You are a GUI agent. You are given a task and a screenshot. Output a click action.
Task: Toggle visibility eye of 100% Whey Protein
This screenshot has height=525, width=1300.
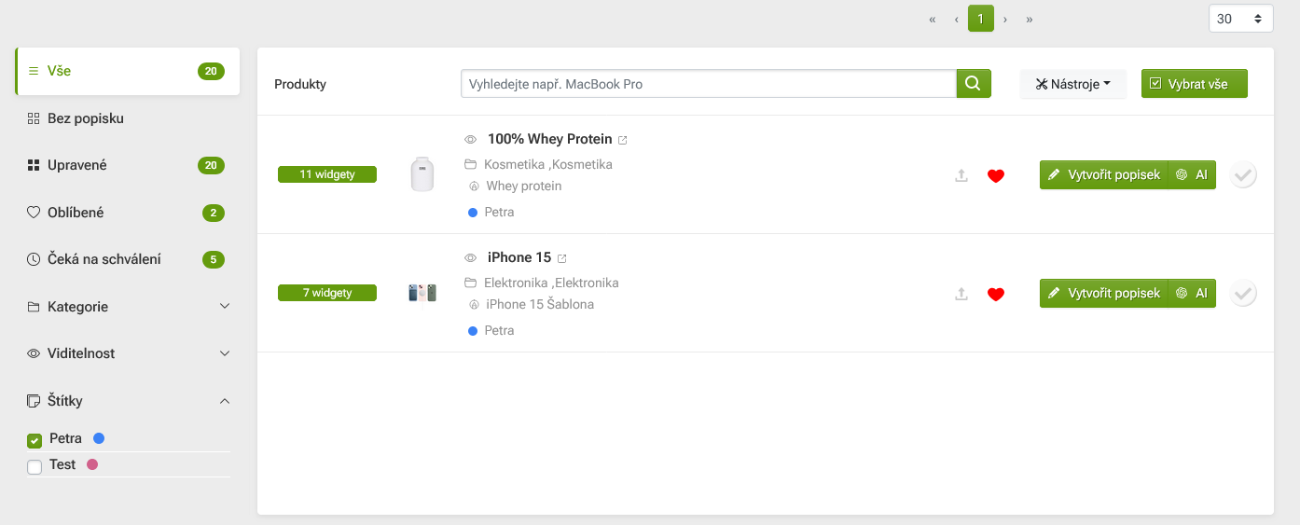click(471, 140)
